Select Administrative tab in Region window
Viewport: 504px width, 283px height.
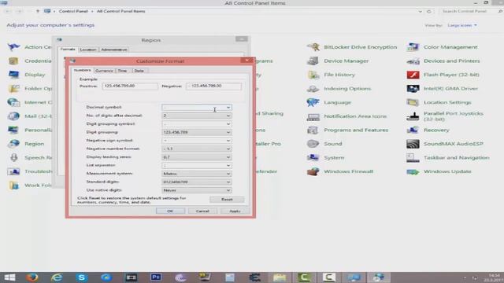114,50
